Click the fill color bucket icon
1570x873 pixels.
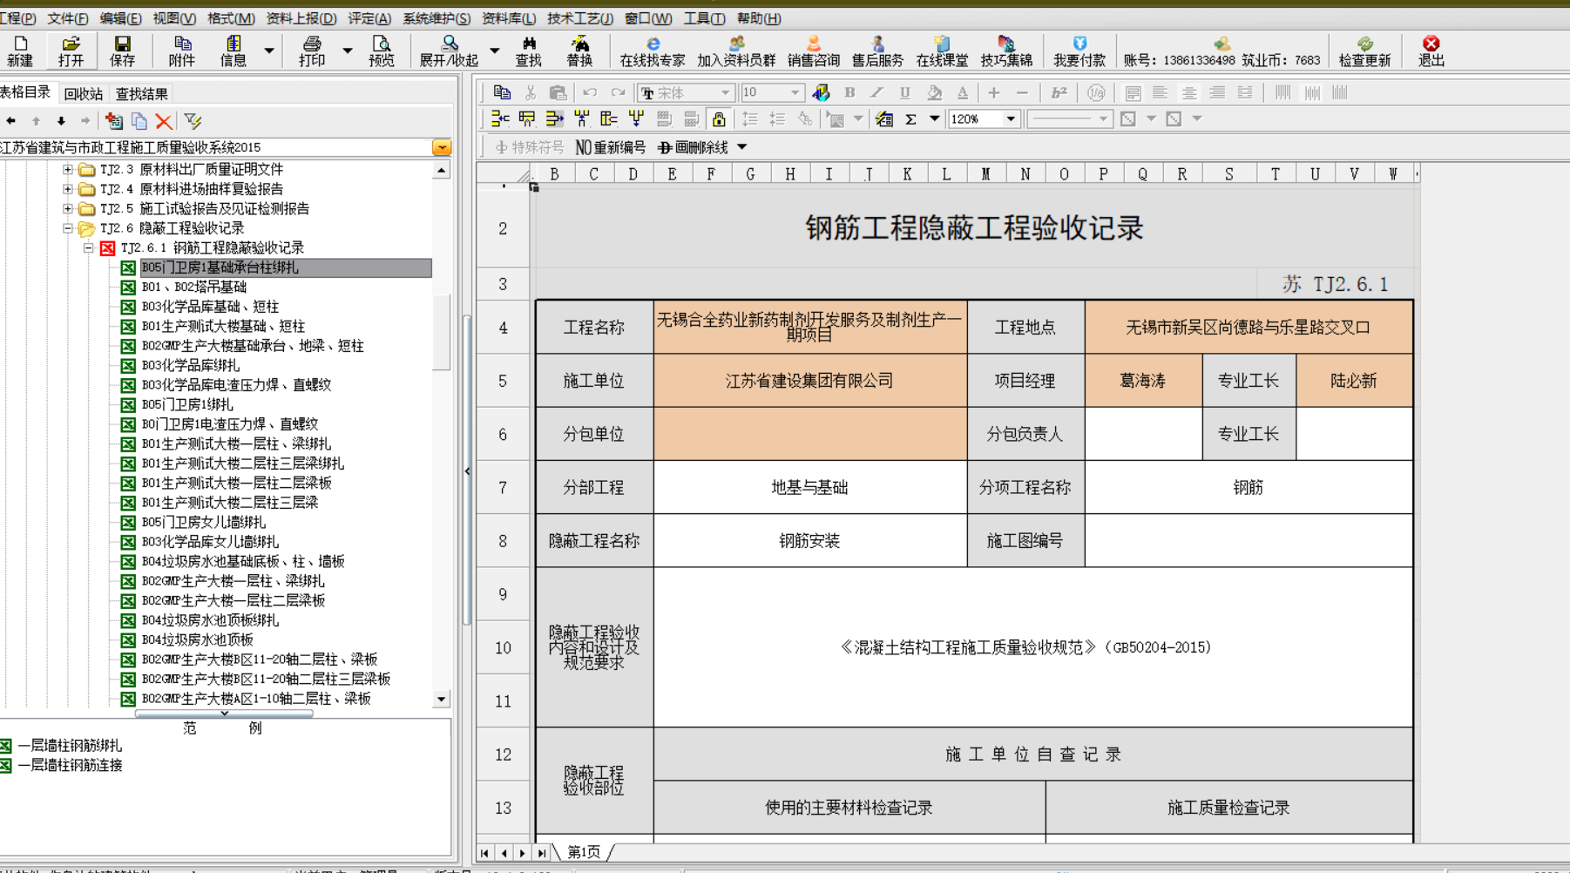934,92
